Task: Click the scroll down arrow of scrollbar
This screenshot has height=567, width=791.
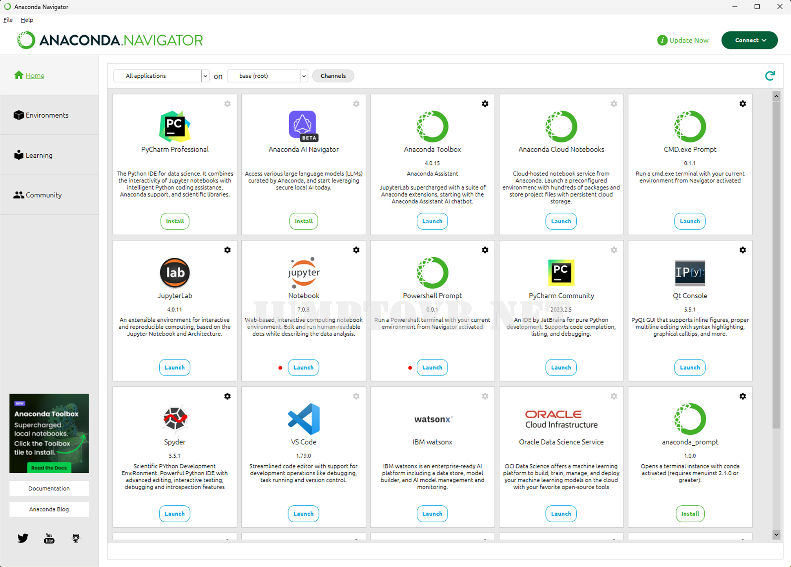Action: pyautogui.click(x=776, y=534)
